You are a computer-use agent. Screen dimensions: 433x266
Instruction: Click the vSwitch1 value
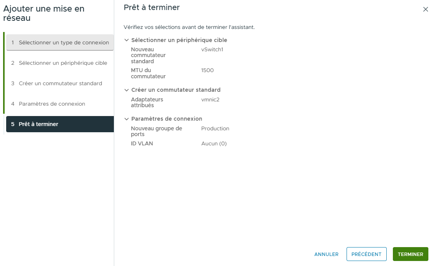tap(212, 49)
